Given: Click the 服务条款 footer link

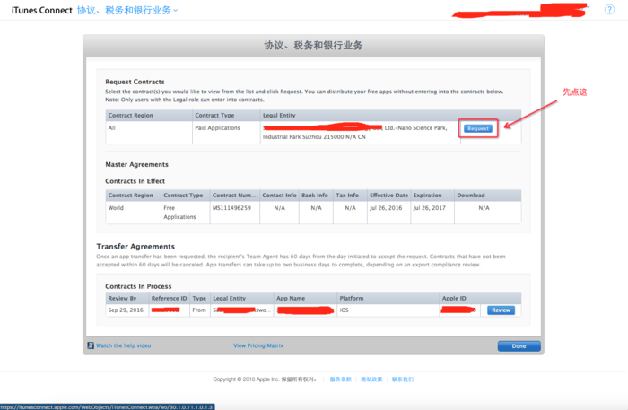Looking at the screenshot, I should coord(341,379).
